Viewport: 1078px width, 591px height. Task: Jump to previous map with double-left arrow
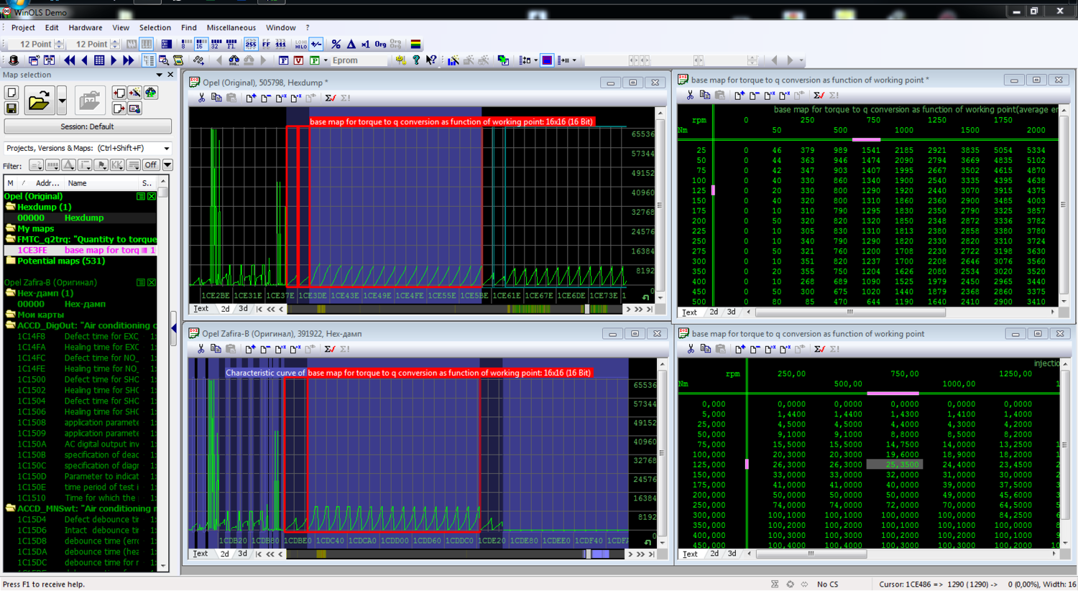click(70, 60)
